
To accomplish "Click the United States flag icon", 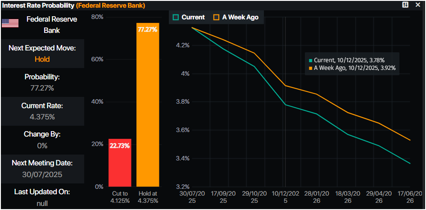I will [x=10, y=23].
